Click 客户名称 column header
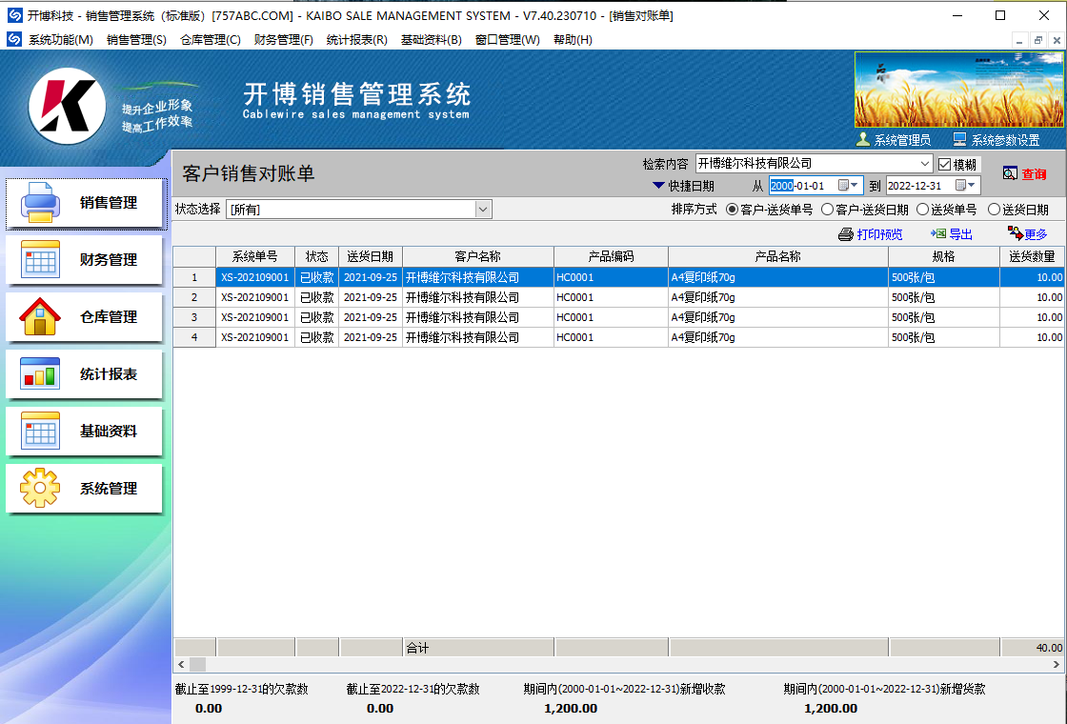Viewport: 1067px width, 724px height. pyautogui.click(x=477, y=256)
